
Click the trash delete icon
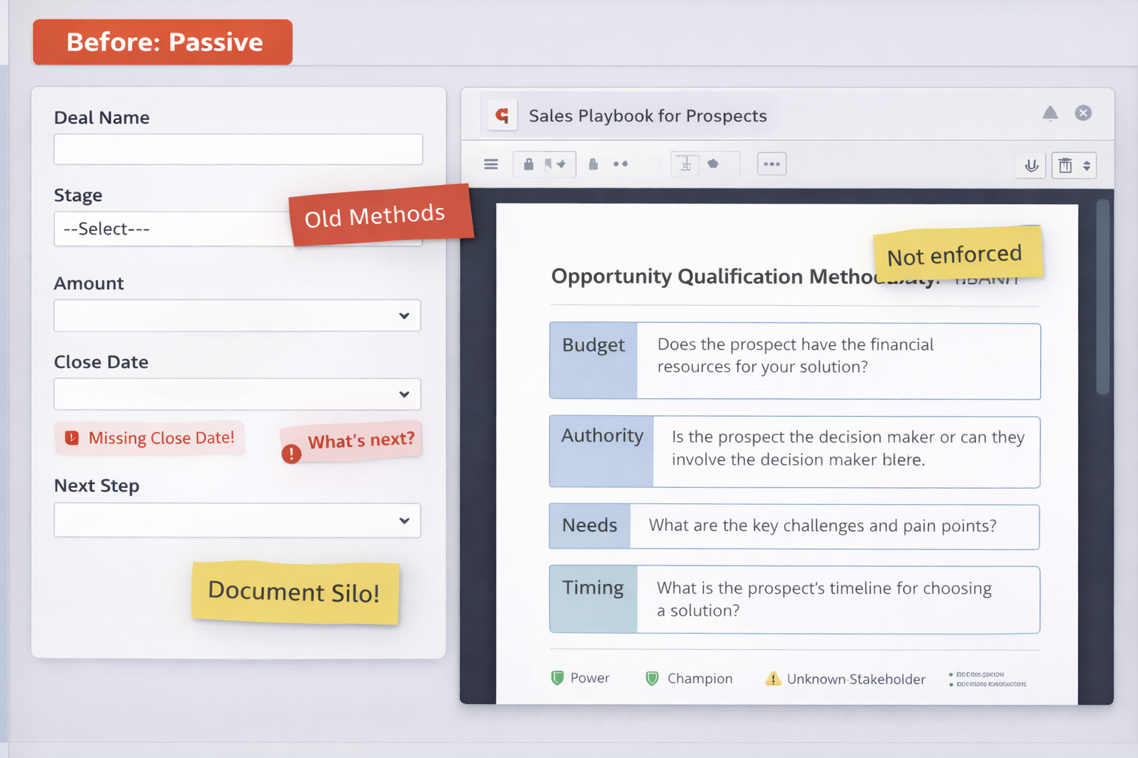pyautogui.click(x=1065, y=166)
